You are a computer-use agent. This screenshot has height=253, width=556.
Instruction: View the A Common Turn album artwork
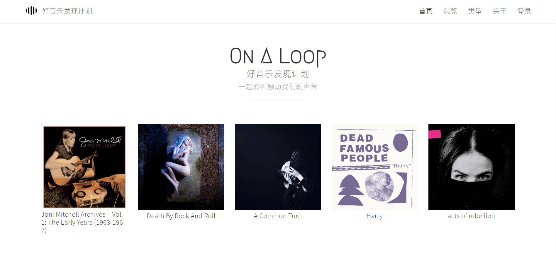pos(278,167)
